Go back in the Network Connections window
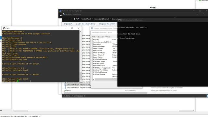208x117 pixels. point(64,19)
